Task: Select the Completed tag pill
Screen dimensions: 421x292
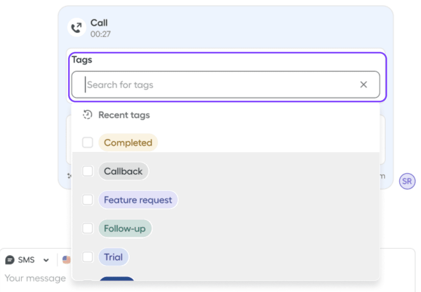Action: [x=128, y=142]
